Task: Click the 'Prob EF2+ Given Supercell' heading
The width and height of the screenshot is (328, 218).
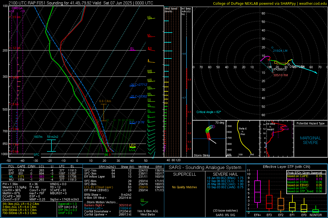Action: [305, 173]
